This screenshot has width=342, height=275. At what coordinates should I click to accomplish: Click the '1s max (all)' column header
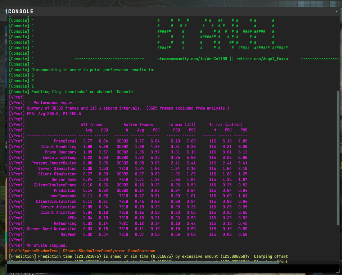tap(182, 125)
